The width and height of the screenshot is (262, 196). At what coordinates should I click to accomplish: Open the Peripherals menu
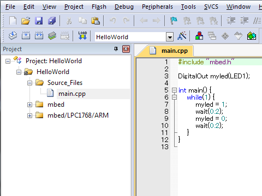coord(157,7)
